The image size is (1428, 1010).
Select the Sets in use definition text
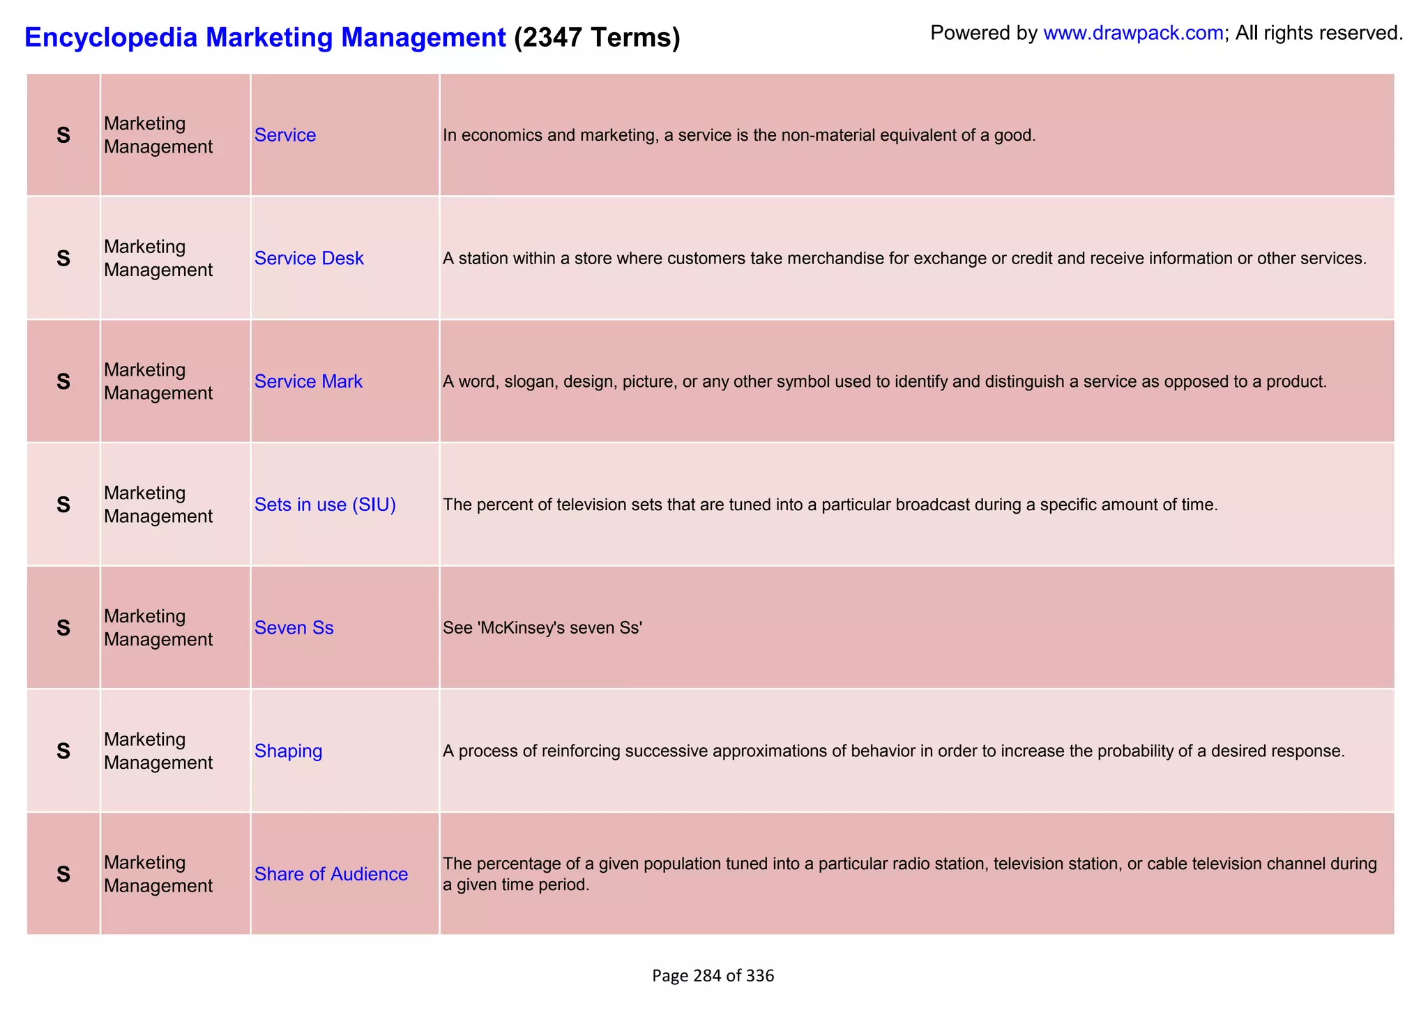(x=830, y=505)
